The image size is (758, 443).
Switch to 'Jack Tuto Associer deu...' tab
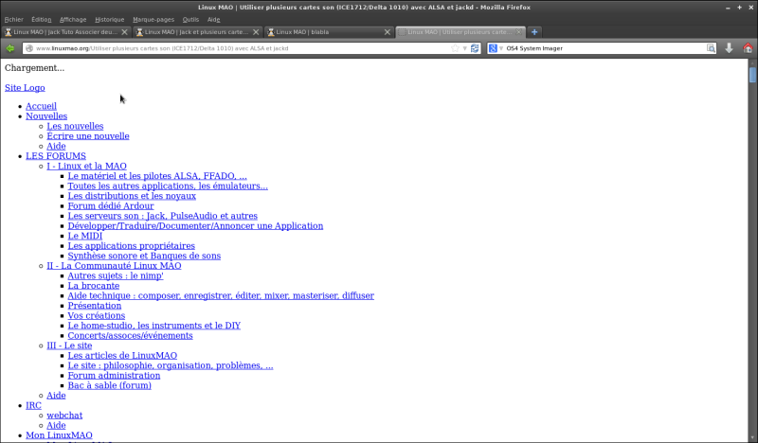tap(65, 32)
